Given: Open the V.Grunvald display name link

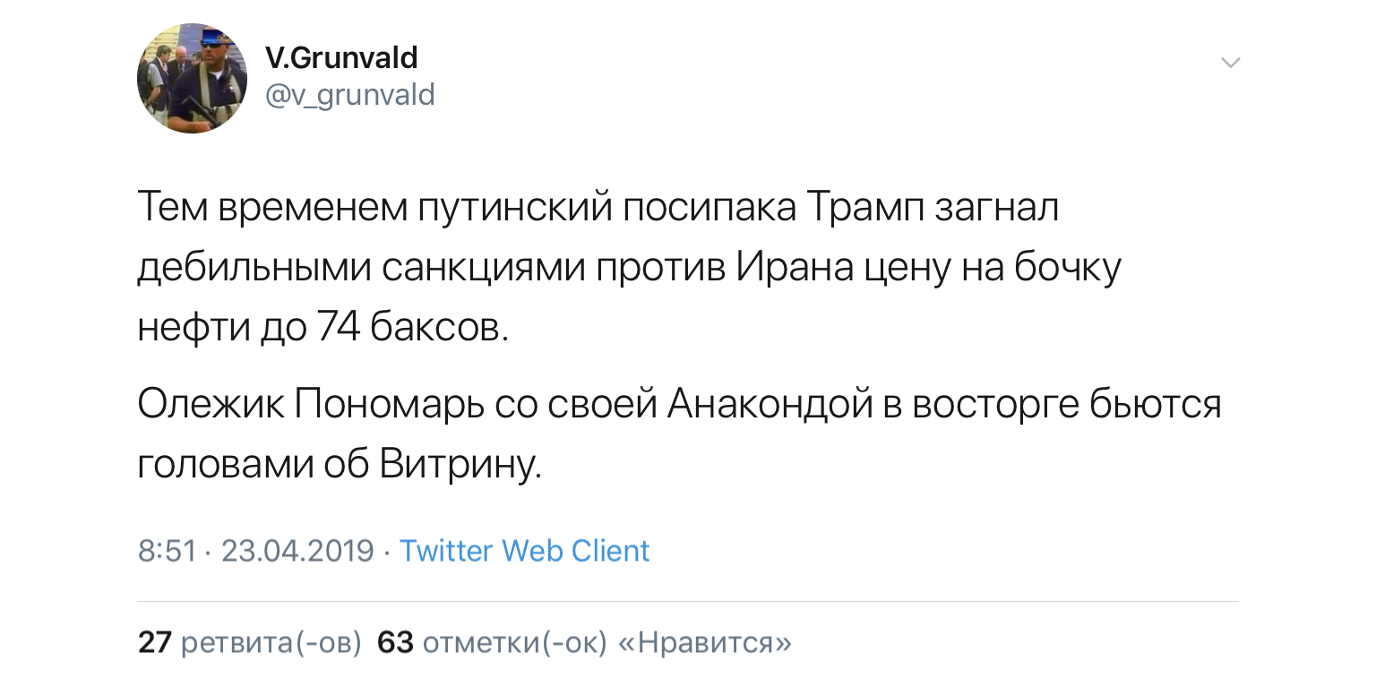Looking at the screenshot, I should 341,58.
